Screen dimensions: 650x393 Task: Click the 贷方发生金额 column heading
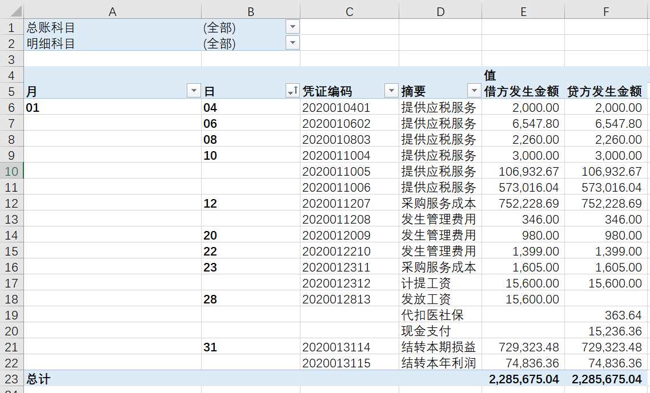606,91
